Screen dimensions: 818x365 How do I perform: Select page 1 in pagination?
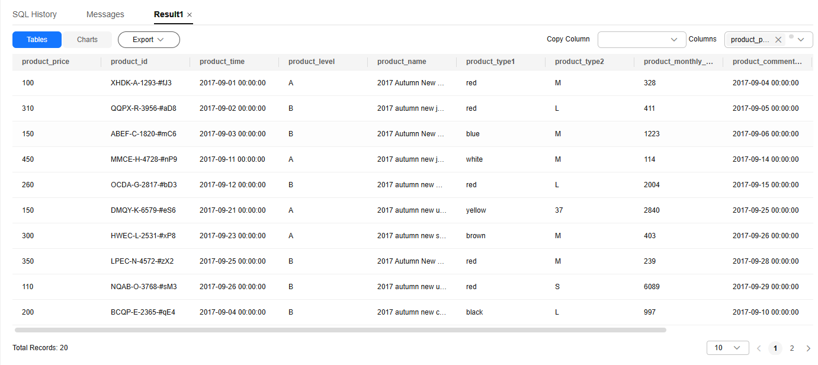point(775,348)
